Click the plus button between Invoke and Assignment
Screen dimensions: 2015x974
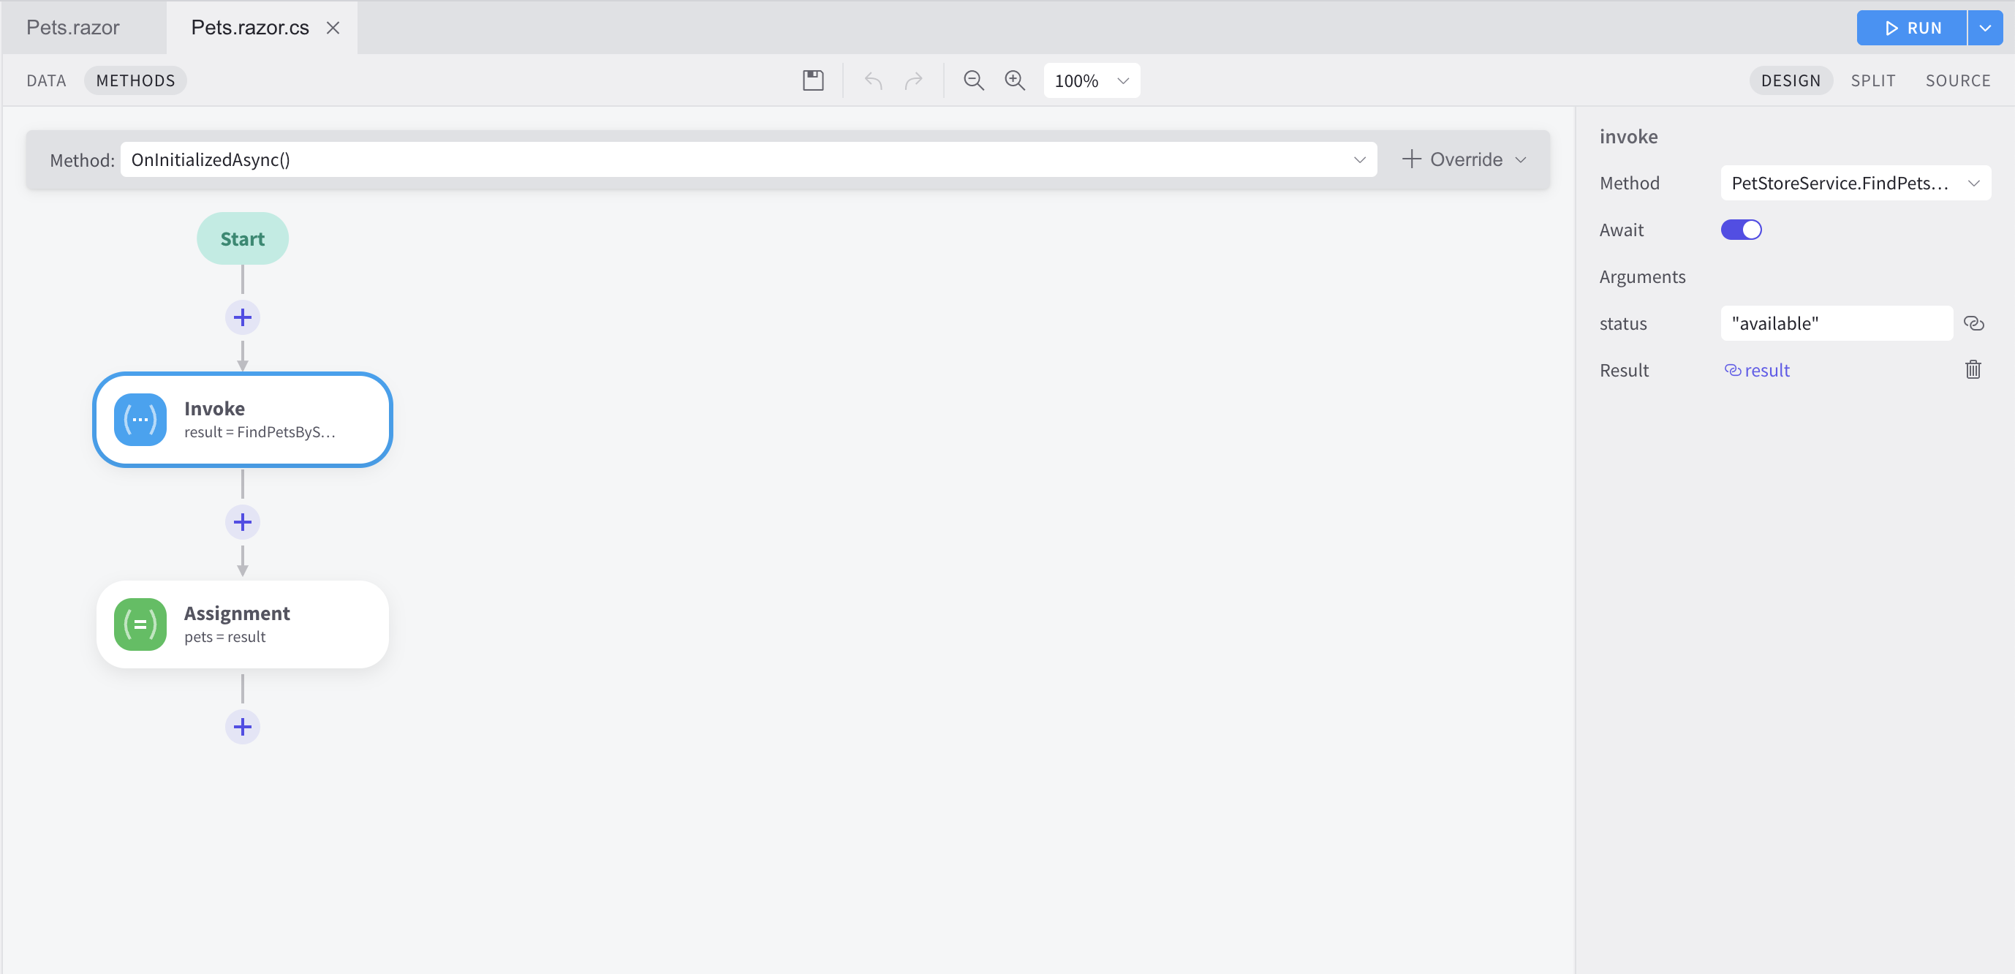(x=243, y=522)
